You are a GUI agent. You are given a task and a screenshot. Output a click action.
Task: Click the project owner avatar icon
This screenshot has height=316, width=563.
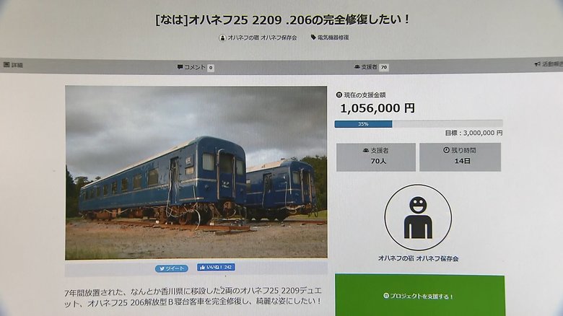(x=418, y=217)
